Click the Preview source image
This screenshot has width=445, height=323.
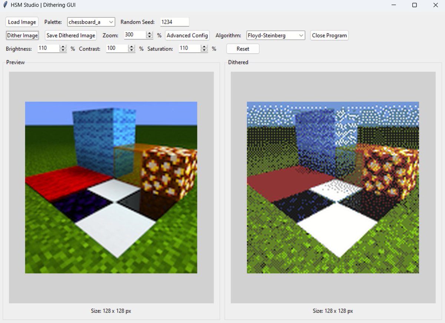[x=111, y=188]
